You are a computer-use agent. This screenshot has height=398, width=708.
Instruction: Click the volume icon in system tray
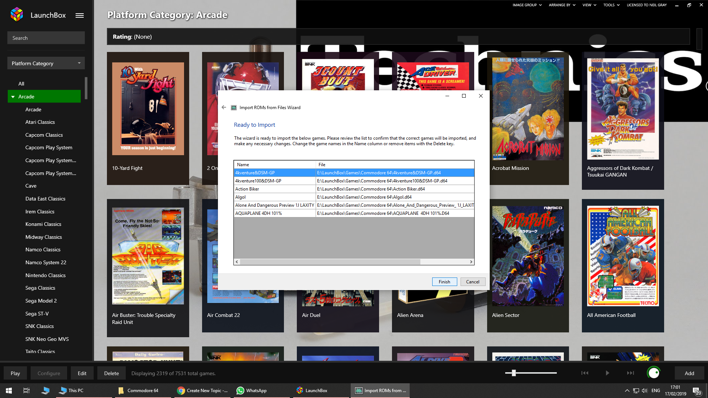tap(645, 391)
